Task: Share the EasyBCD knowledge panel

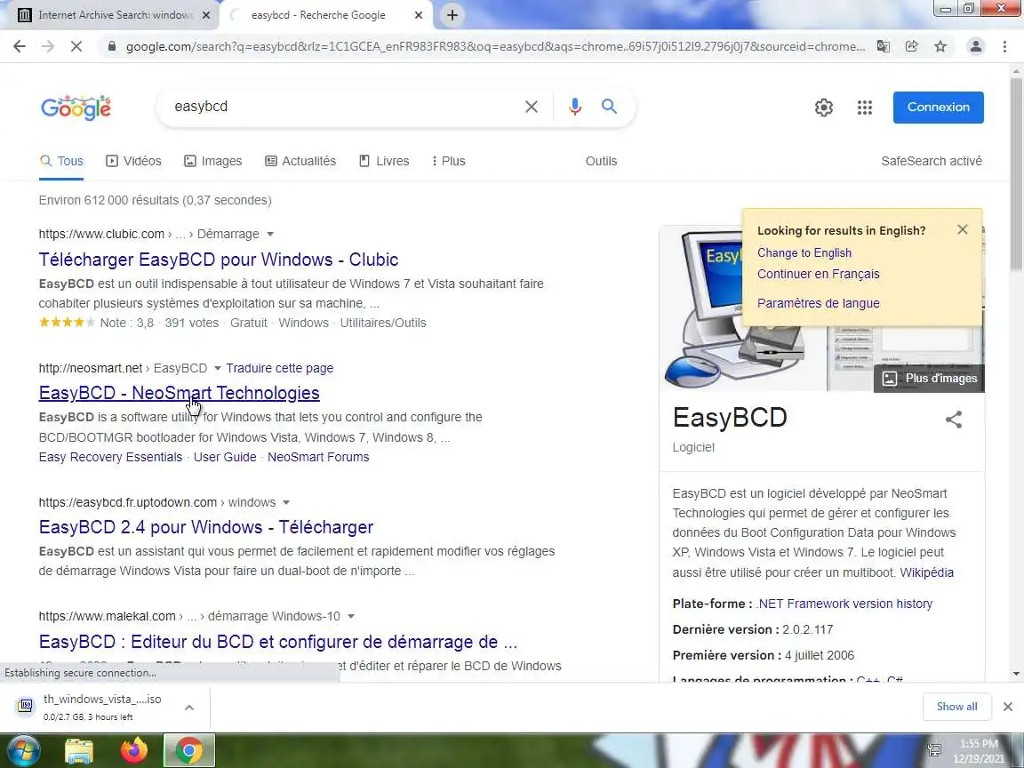Action: pyautogui.click(x=954, y=420)
